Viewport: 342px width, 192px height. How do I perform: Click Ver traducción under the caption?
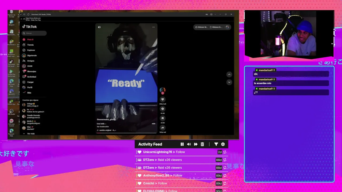pos(103,127)
